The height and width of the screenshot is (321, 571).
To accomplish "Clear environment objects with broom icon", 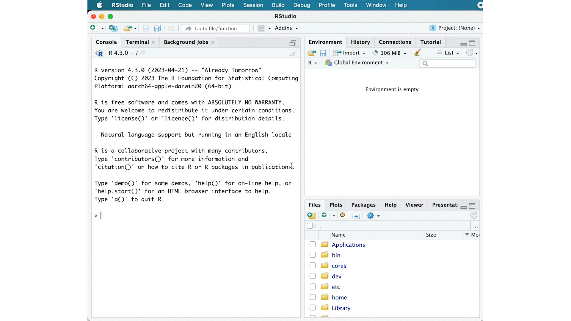I will pos(417,53).
